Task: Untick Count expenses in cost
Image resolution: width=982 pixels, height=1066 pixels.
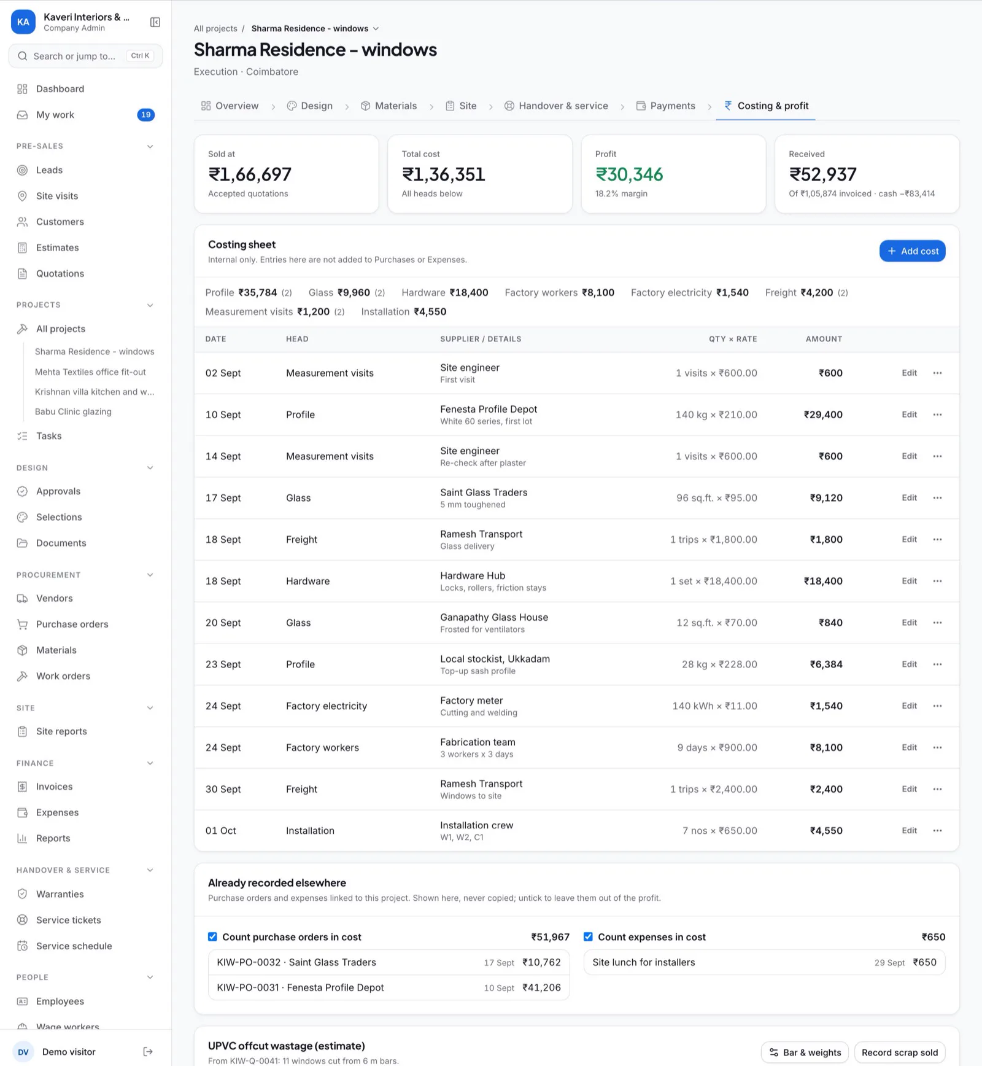Action: 588,936
